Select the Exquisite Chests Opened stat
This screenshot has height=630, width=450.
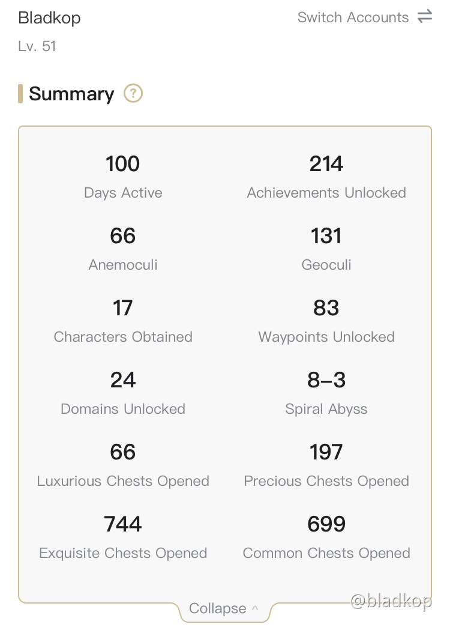[x=123, y=536]
